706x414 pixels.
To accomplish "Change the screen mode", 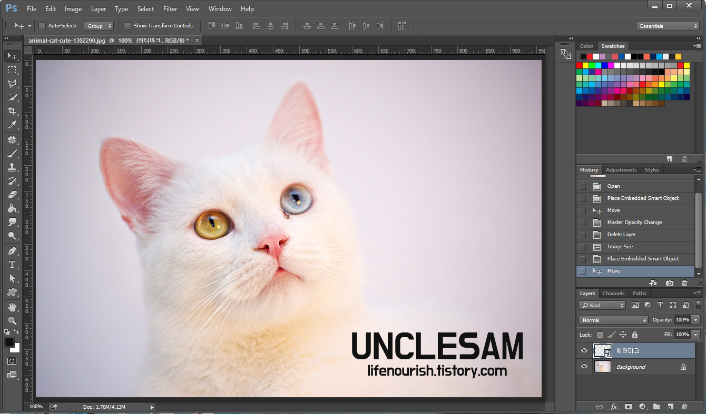I will 12,375.
